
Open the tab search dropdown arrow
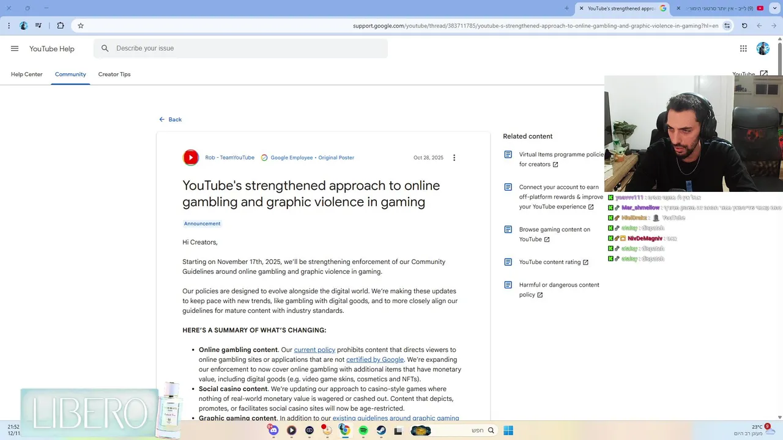click(x=774, y=8)
